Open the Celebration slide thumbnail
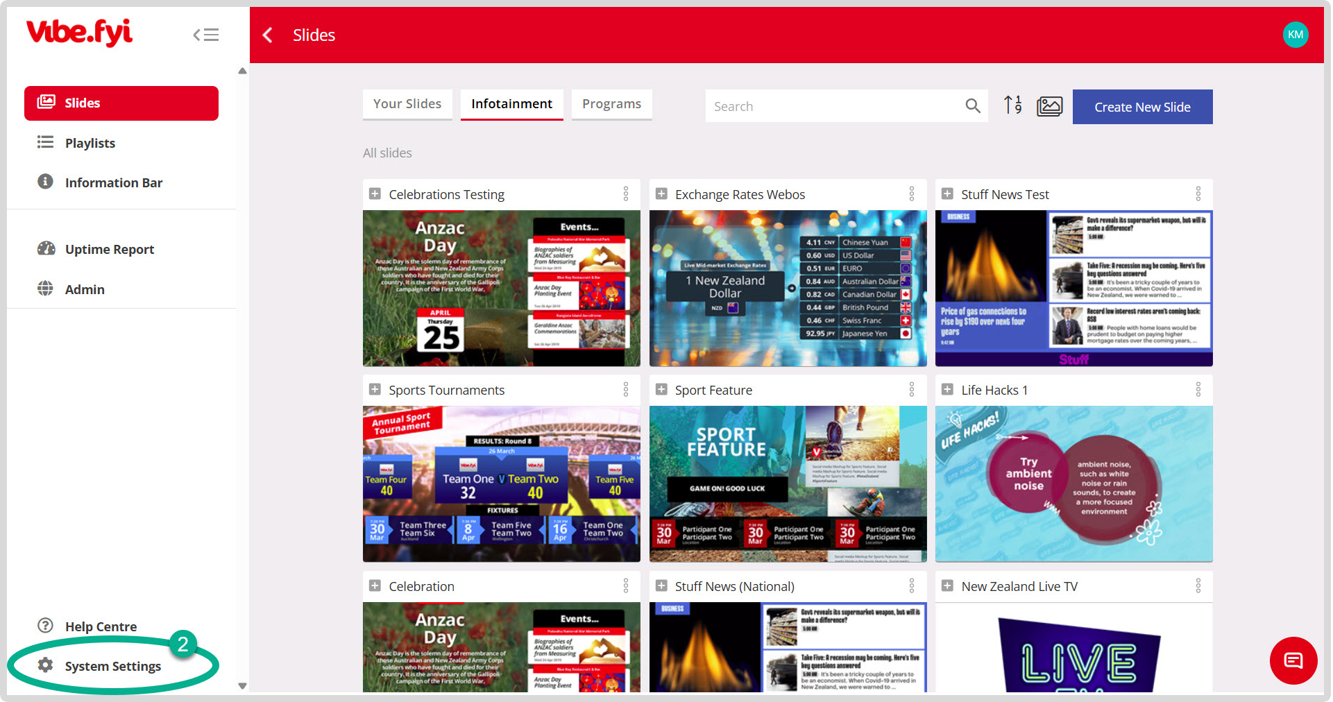 [502, 647]
